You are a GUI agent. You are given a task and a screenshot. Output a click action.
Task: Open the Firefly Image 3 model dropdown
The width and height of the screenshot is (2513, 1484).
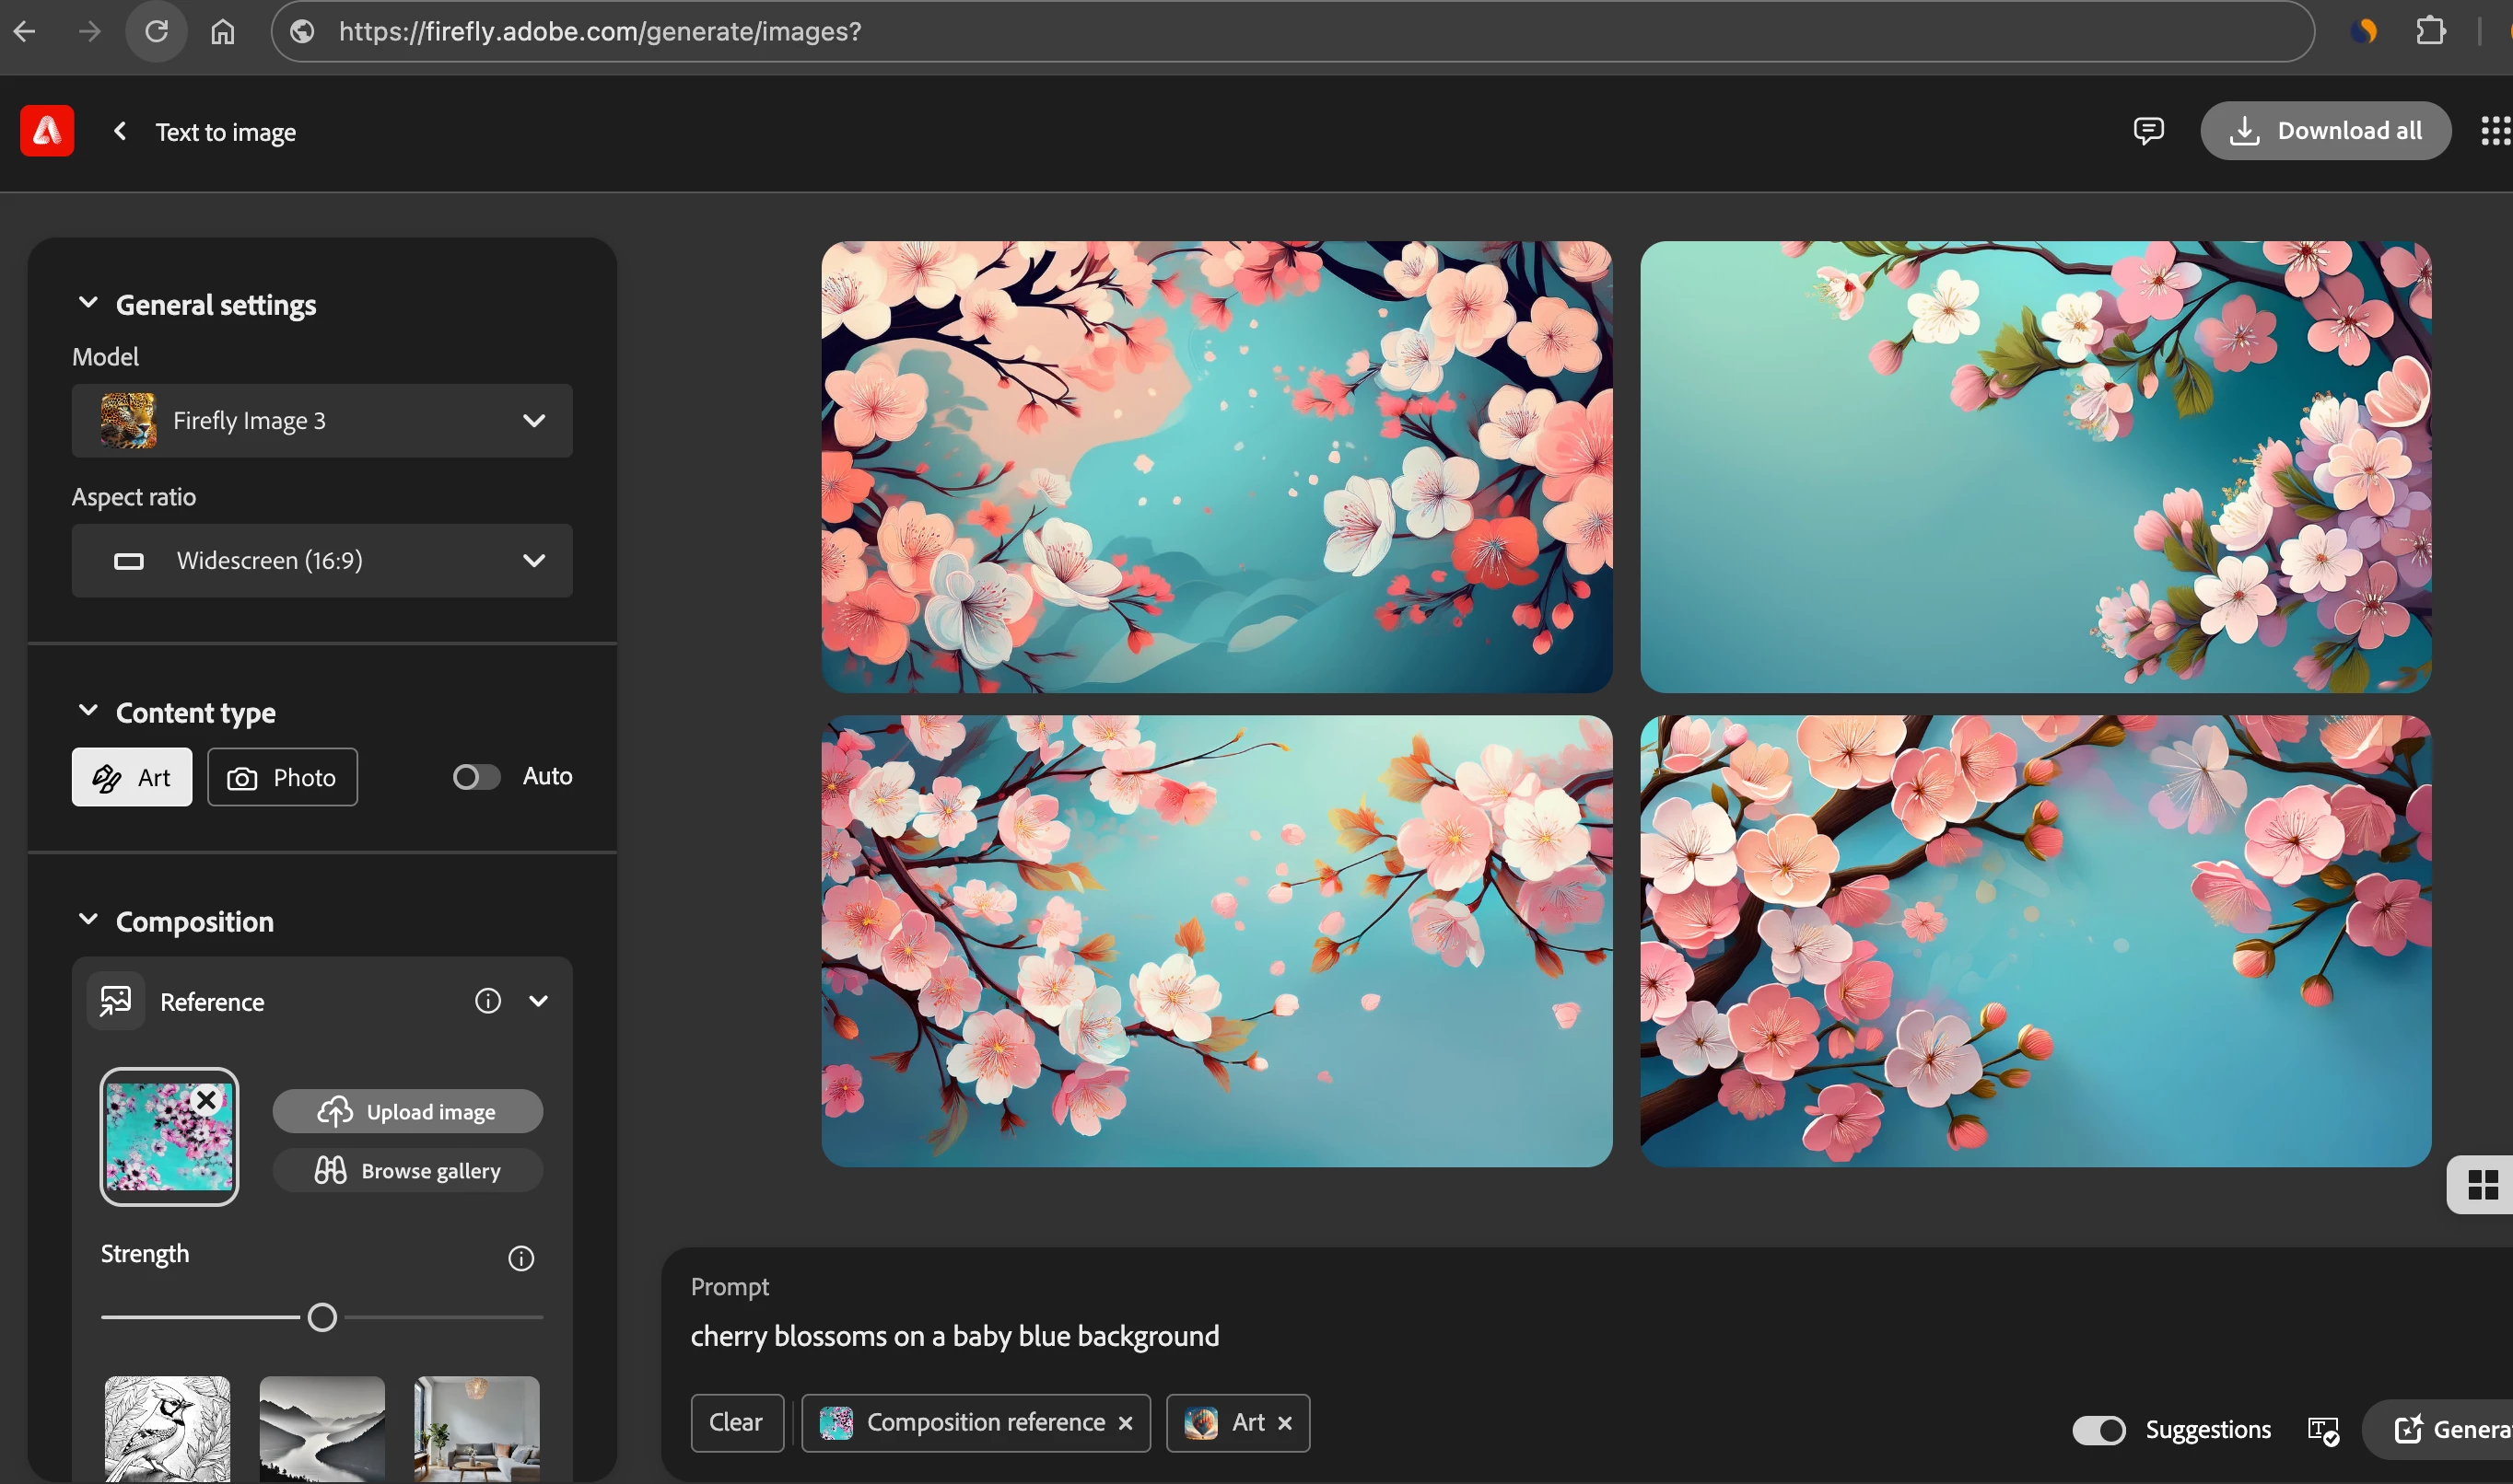(322, 421)
